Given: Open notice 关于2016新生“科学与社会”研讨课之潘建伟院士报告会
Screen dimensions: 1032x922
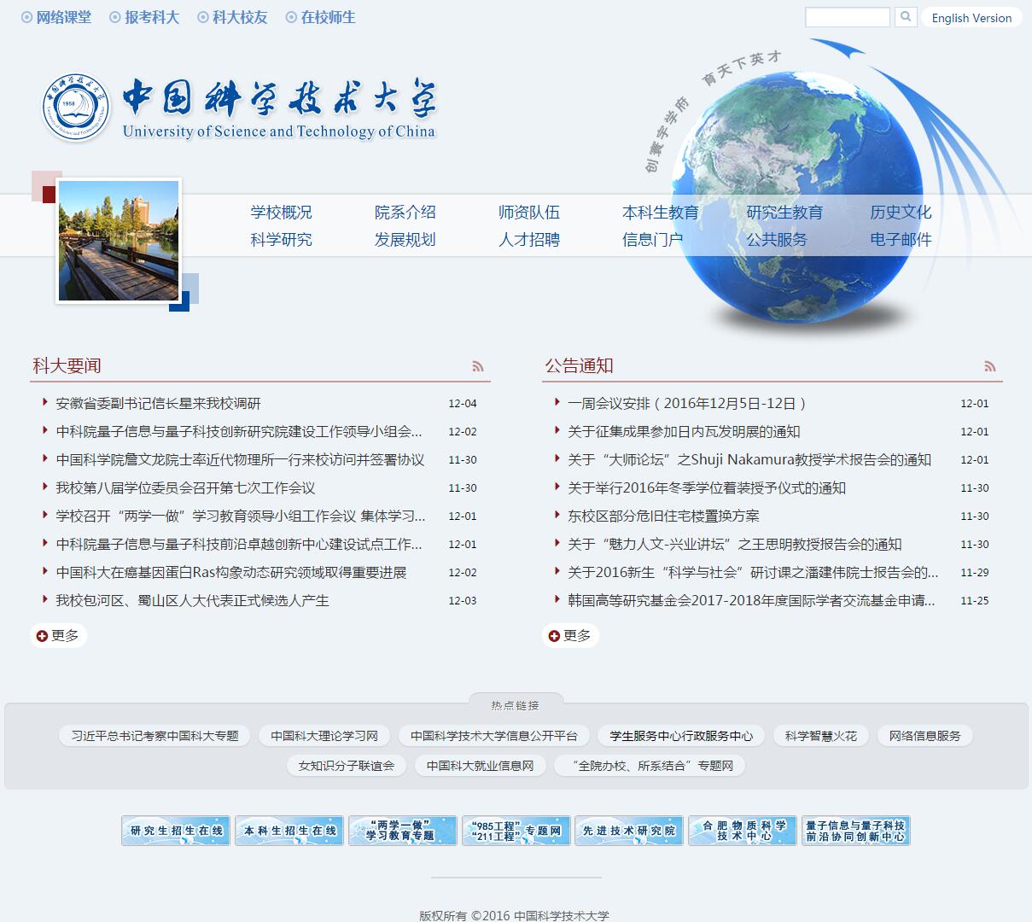Looking at the screenshot, I should [753, 572].
